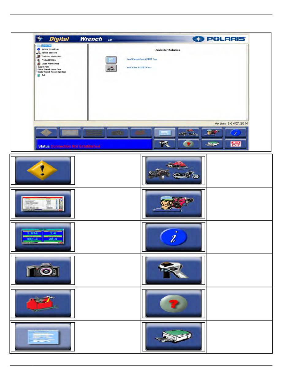Click the dimmed camera snapshot toolbar button
Screen dimensions: 291x382
(117, 133)
